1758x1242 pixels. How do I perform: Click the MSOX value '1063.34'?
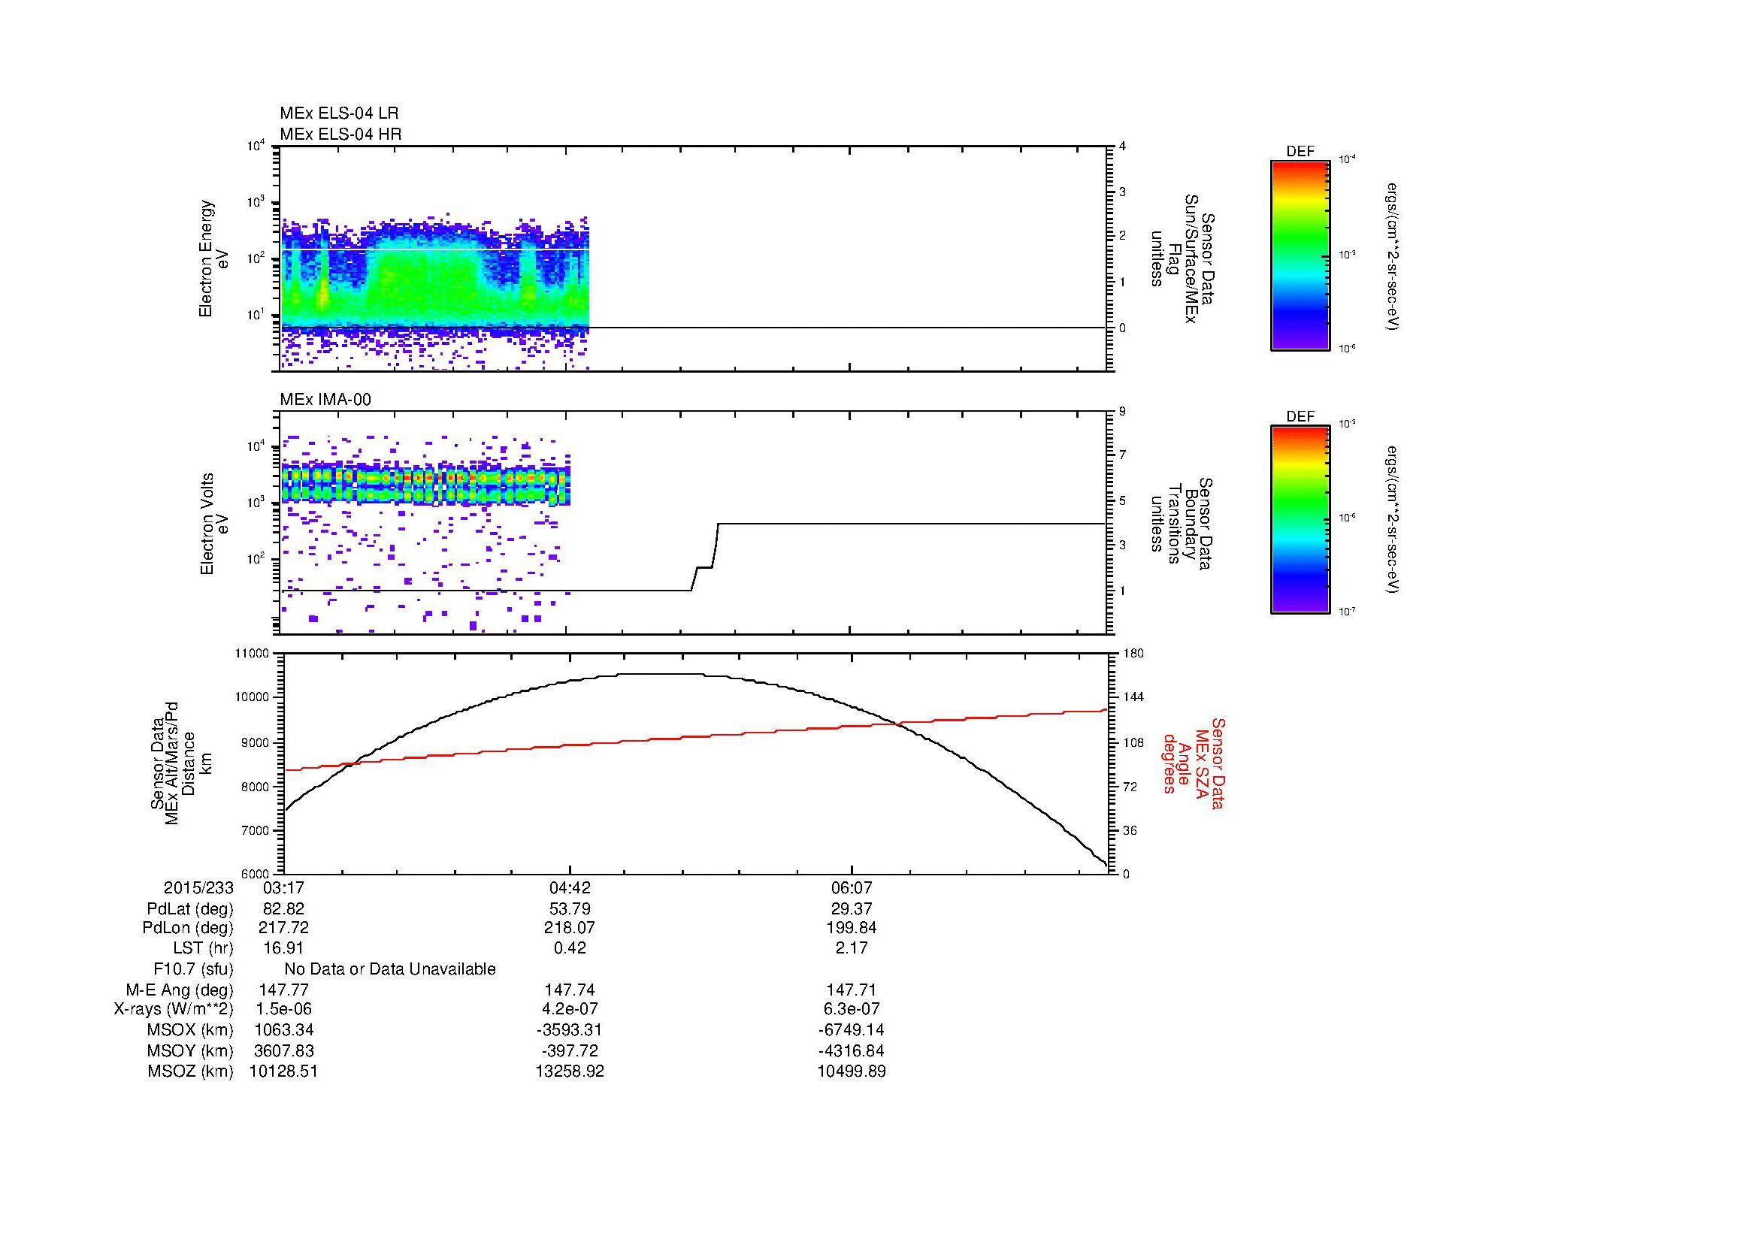(283, 1030)
